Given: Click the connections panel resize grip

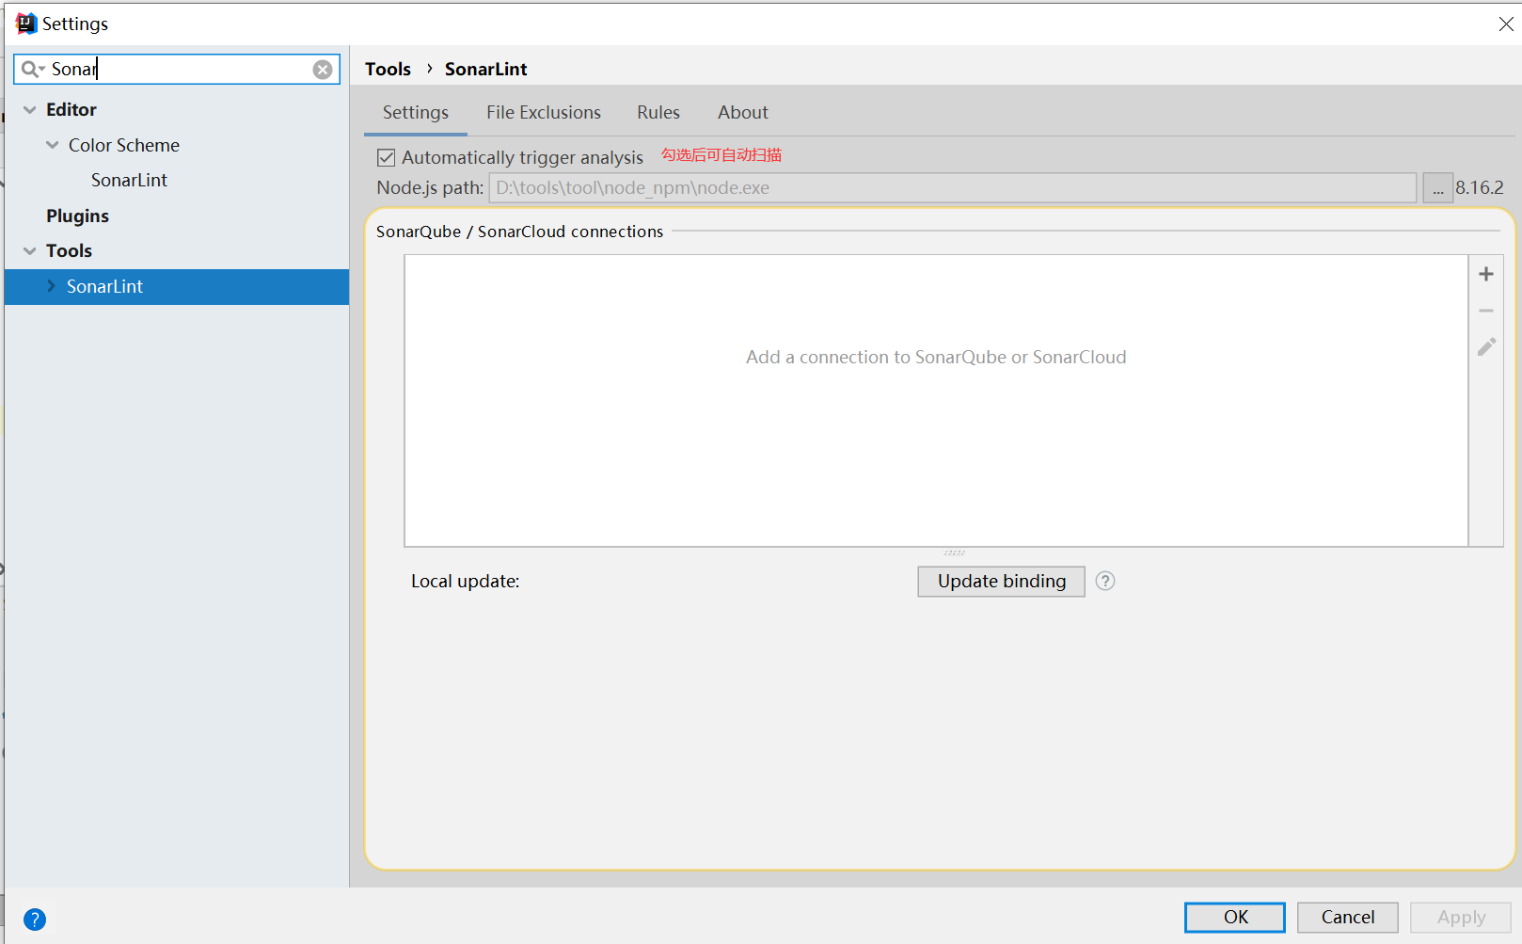Looking at the screenshot, I should point(954,552).
